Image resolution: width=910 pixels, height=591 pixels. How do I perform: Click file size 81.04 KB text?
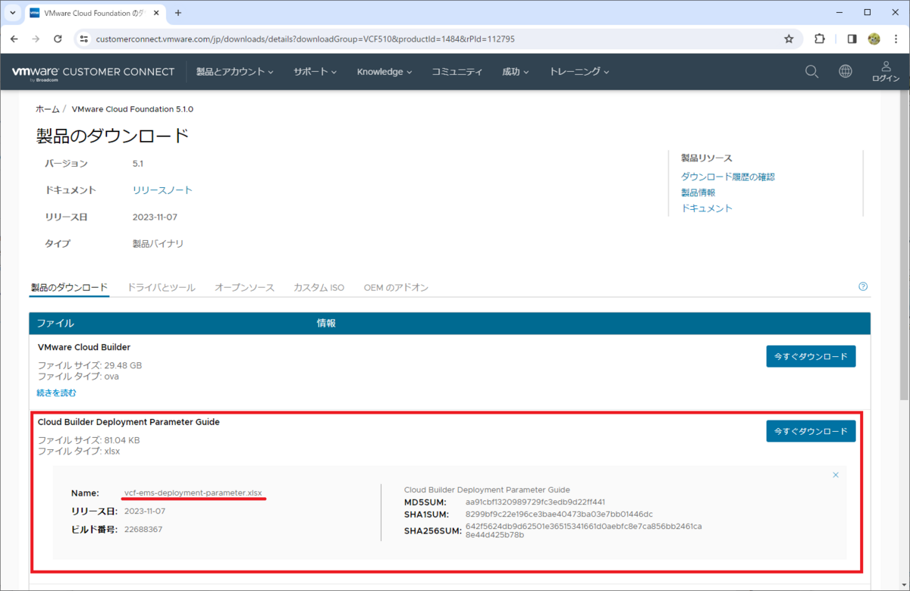(121, 440)
